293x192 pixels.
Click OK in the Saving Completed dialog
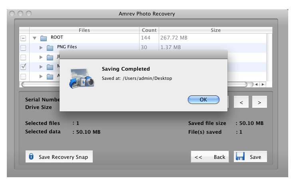click(203, 100)
